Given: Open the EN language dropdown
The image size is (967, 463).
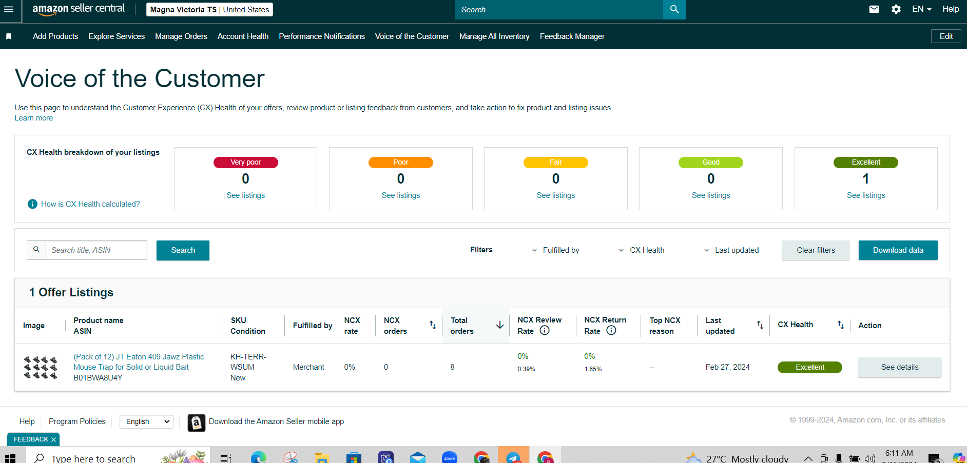Looking at the screenshot, I should [922, 9].
